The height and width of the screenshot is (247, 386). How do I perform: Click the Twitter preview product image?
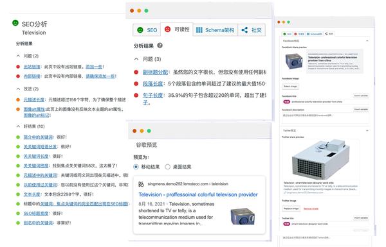[x=321, y=160]
